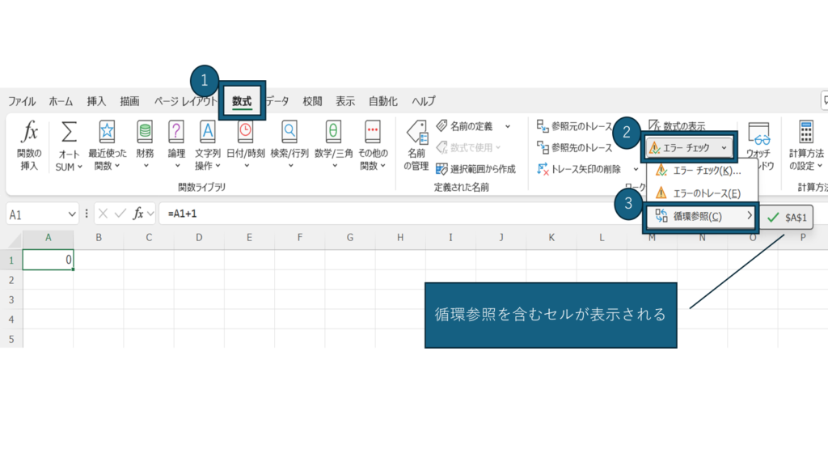Click 選択範囲から作成 button
The height and width of the screenshot is (466, 828).
point(475,169)
